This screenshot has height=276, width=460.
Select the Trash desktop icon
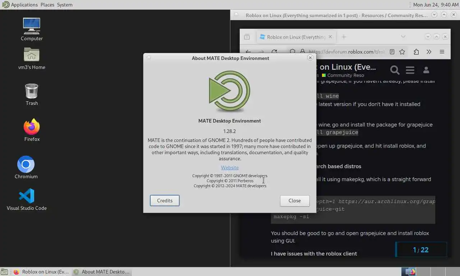point(32,94)
